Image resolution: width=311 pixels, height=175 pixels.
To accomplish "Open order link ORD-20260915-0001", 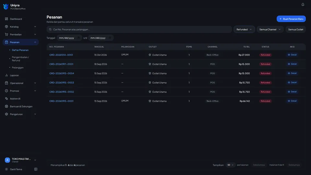I will (61, 101).
